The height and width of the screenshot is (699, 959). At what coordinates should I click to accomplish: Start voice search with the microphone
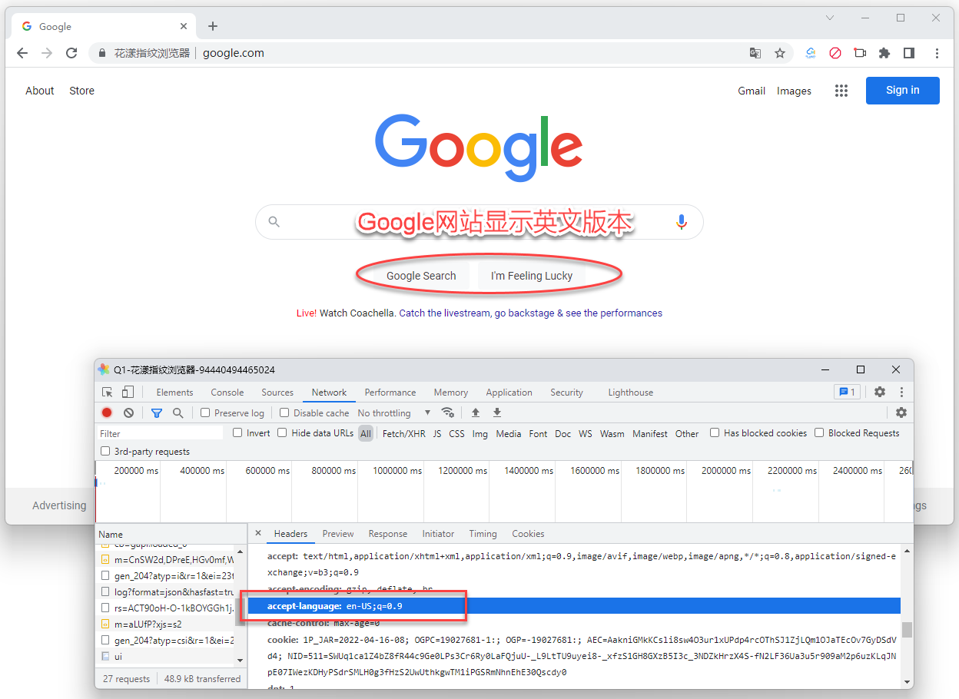tap(681, 222)
